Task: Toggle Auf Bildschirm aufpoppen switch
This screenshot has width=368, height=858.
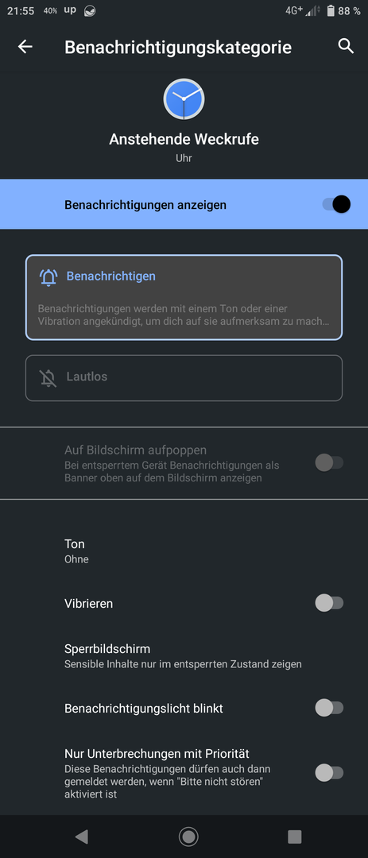Action: (329, 463)
